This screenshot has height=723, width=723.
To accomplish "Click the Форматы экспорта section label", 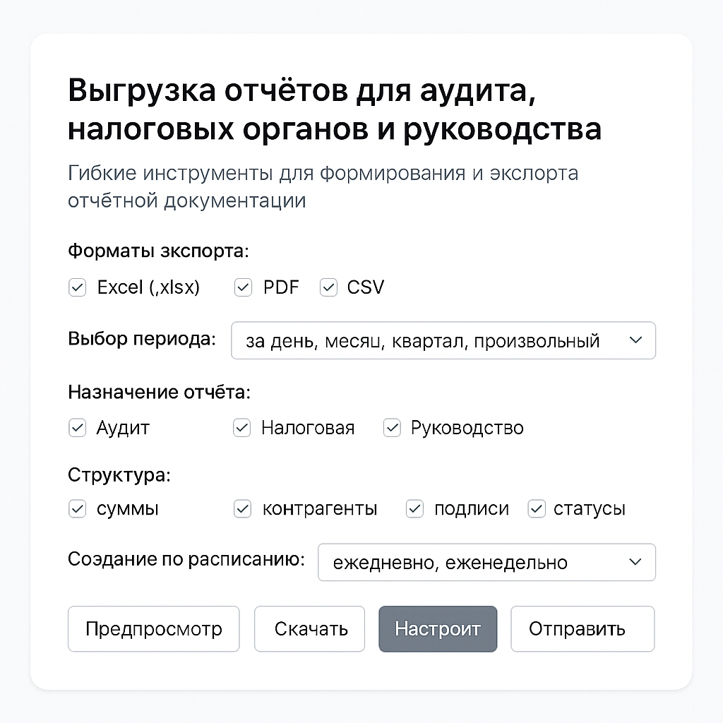I will [158, 251].
